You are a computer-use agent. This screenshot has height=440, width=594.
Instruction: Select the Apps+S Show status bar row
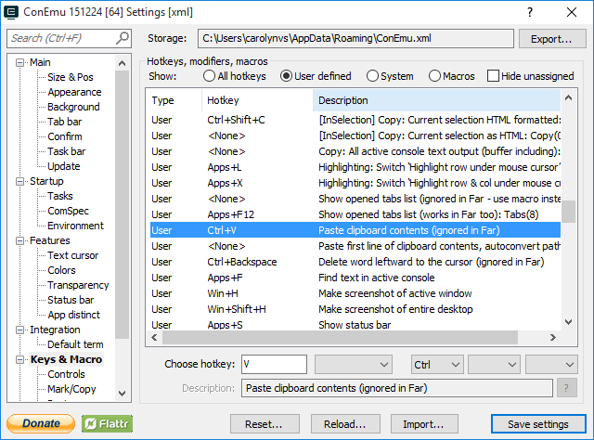click(355, 325)
